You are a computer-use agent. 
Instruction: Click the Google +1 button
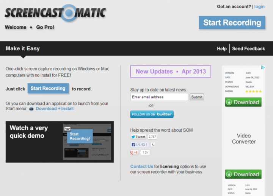pyautogui.click(x=134, y=152)
